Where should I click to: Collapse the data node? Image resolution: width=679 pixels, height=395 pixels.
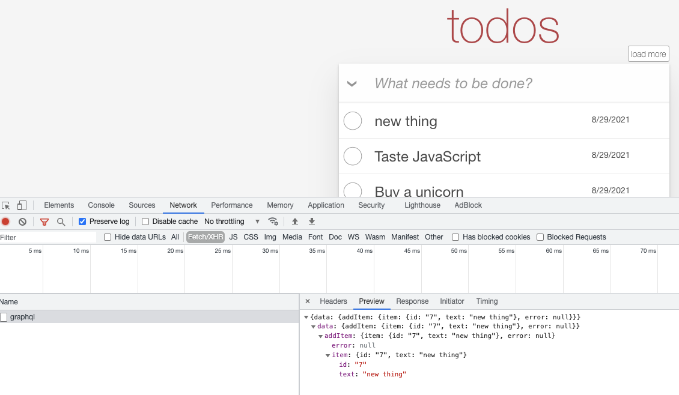click(x=313, y=327)
